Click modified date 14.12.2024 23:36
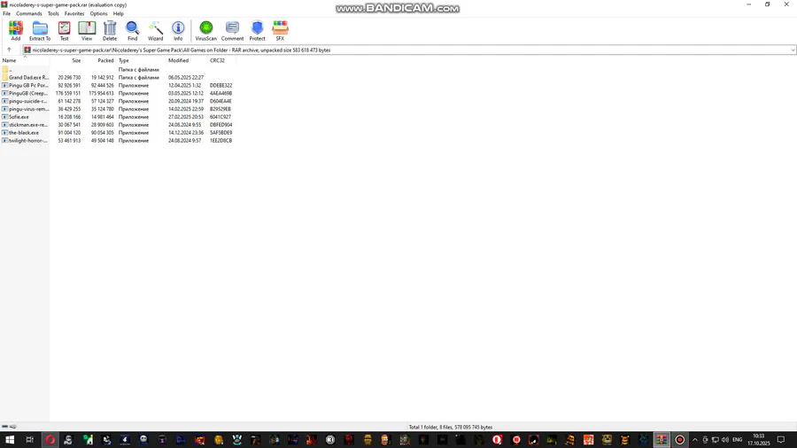Viewport: 797px width, 448px height. [x=186, y=133]
